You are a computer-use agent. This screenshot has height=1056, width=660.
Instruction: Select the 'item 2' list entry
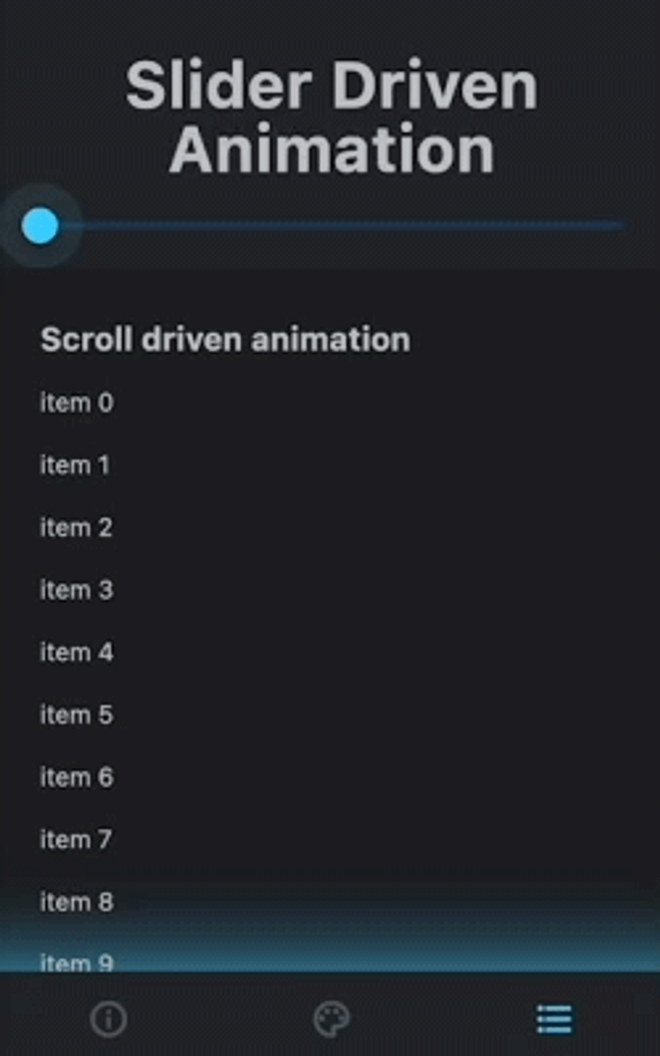coord(76,527)
